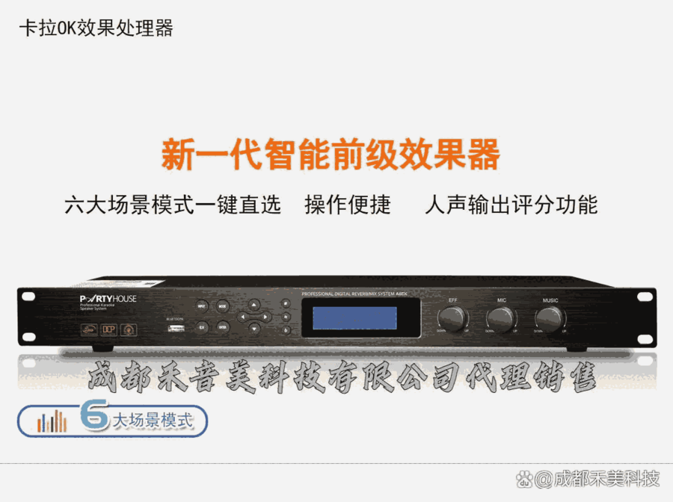This screenshot has height=502, width=673.
Task: Click the DCP logo badge
Action: tap(108, 329)
